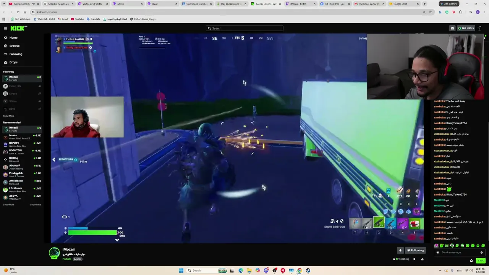Screen dimensions: 489x275
Task: Open the Gmail bookmark
Action: pyautogui.click(x=63, y=19)
